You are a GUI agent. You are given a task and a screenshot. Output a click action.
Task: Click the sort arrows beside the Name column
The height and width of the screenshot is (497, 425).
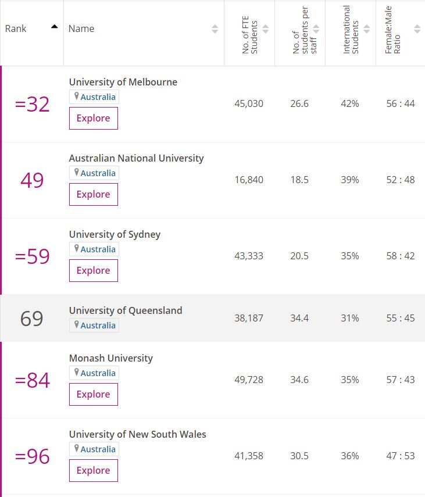click(x=215, y=28)
